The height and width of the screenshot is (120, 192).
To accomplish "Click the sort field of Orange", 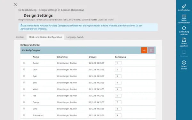I will [118, 102].
